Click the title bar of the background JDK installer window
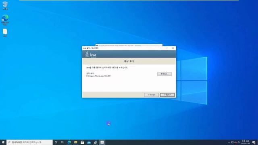258x145 pixels. tap(129, 45)
